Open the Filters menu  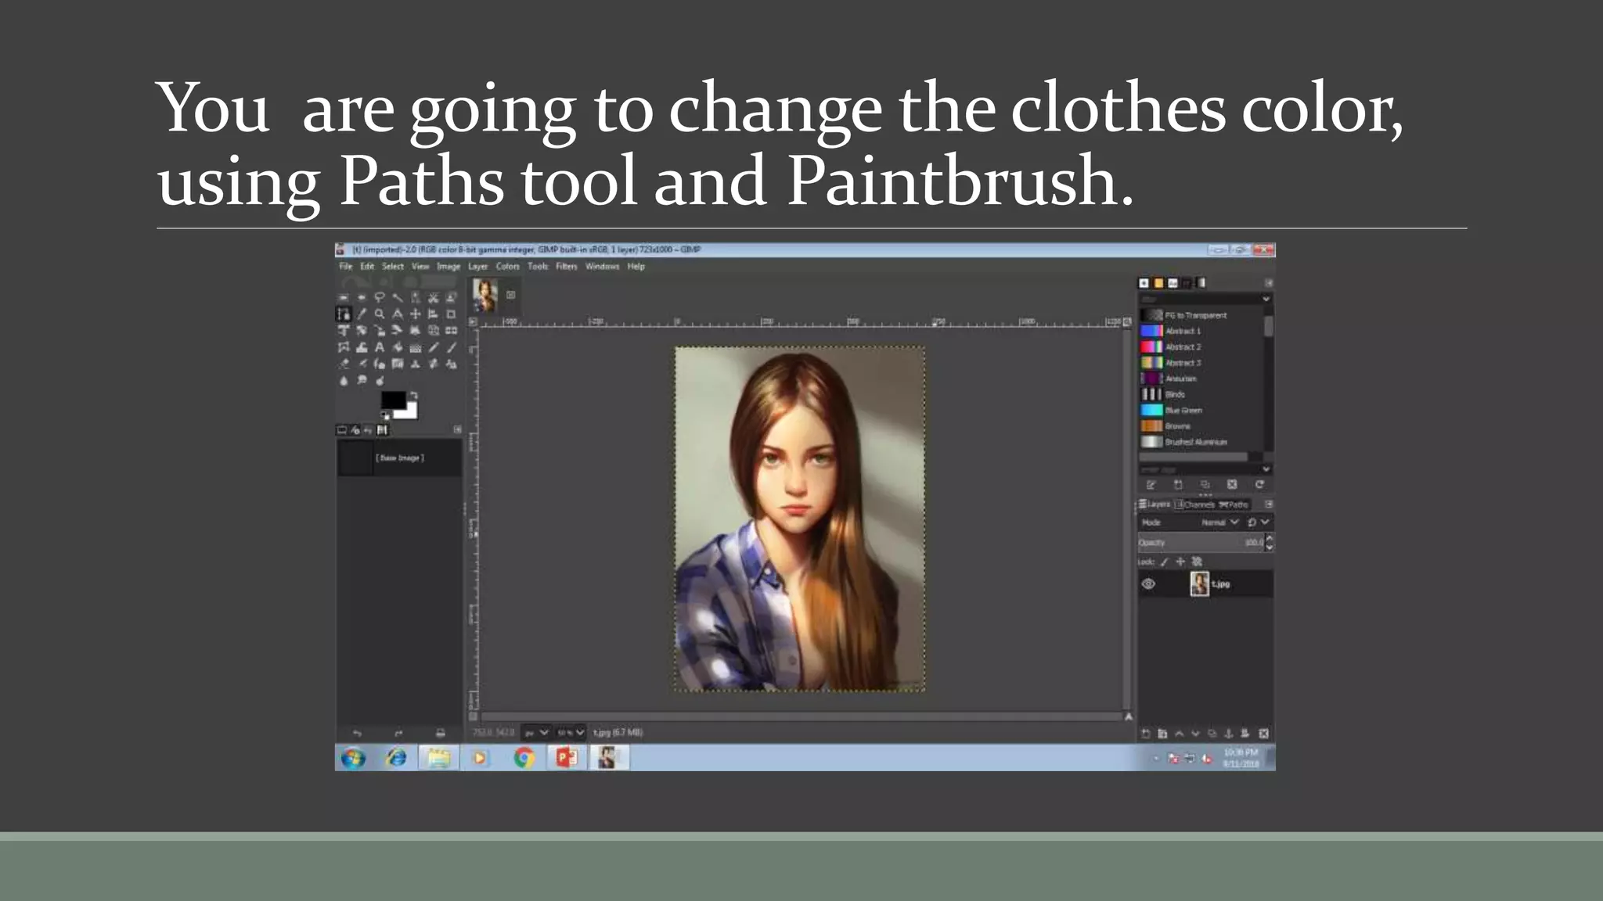[567, 267]
